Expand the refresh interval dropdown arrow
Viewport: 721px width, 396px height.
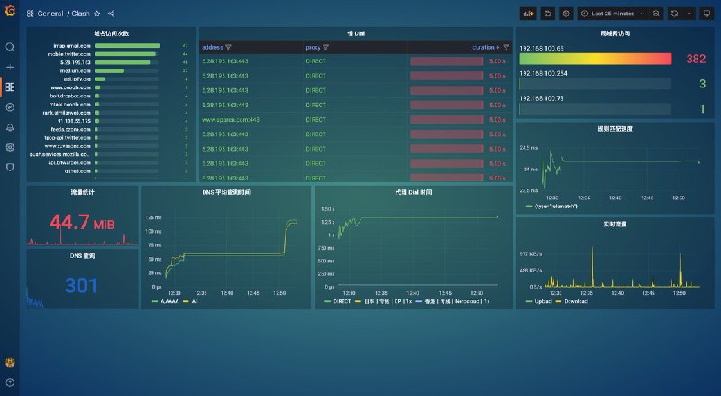[x=689, y=14]
